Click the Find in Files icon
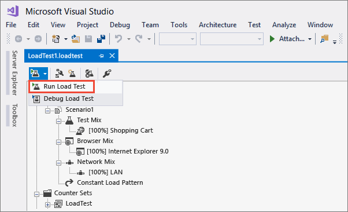Viewport: 348px width, 212px height. [324, 39]
